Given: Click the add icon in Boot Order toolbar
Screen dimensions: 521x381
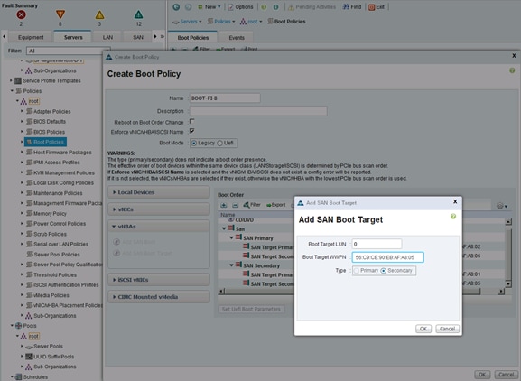Looking at the screenshot, I should [224, 205].
